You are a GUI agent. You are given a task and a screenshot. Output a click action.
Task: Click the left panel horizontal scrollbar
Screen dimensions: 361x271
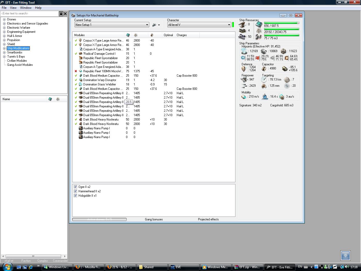pos(34,256)
